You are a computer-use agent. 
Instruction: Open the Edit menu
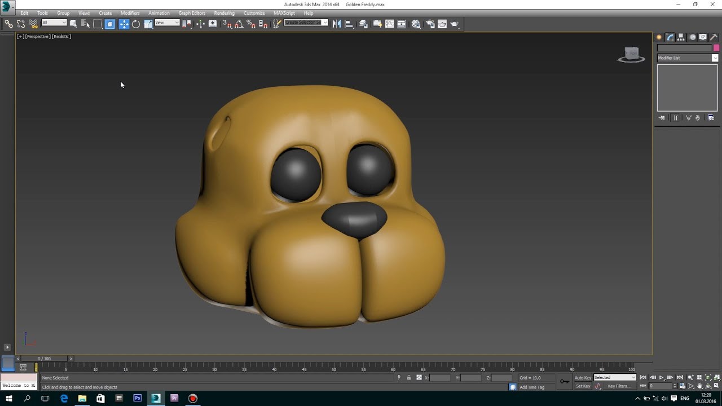point(24,13)
